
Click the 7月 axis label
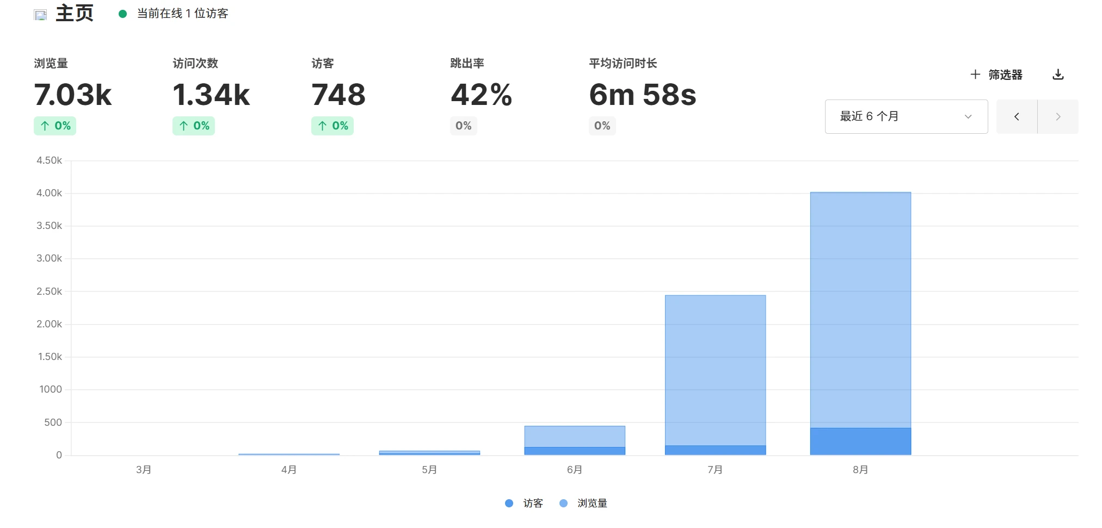tap(715, 470)
